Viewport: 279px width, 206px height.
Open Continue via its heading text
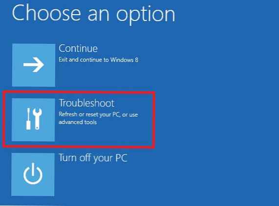[78, 48]
